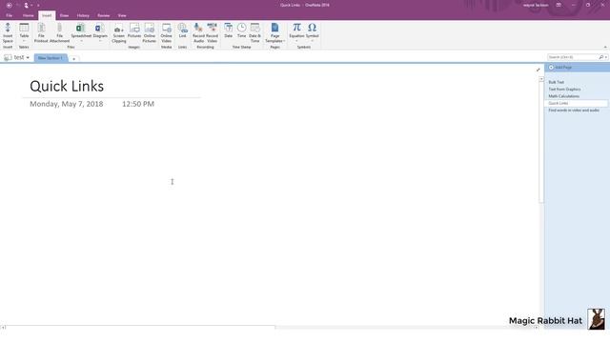Viewport: 610px width, 343px height.
Task: Click the Back arrow in the title bar
Action: point(9,6)
